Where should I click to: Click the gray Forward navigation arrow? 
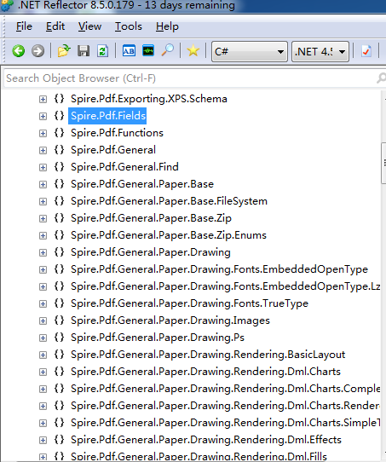click(x=37, y=51)
